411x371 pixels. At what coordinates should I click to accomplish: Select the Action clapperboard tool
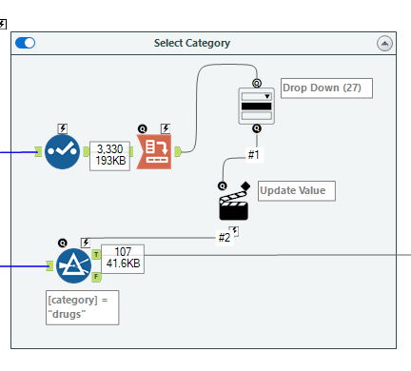click(234, 205)
